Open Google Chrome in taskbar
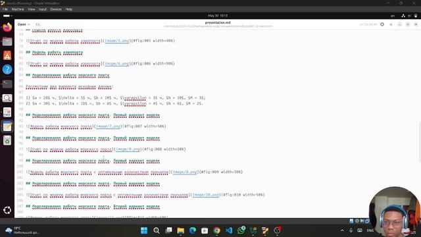The image size is (421, 237). [216, 230]
